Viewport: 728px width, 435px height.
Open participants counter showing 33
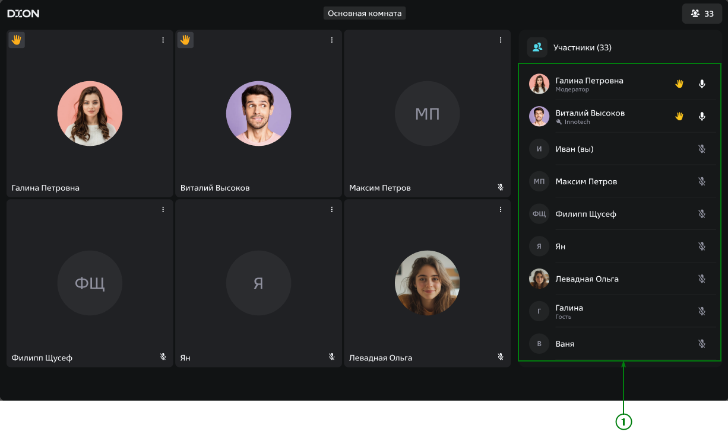(x=702, y=14)
